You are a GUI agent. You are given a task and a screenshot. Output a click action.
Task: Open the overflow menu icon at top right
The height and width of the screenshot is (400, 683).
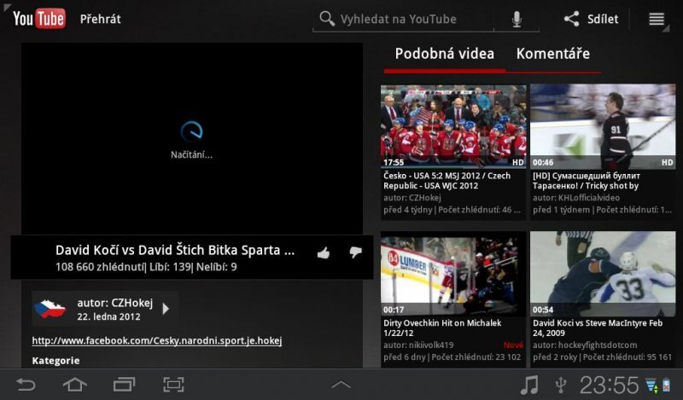coord(657,19)
